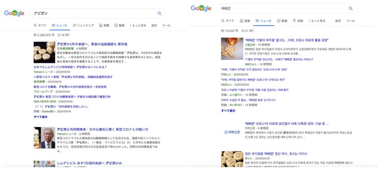
Task: Focus the search field containing 아비간
Action: (x=288, y=9)
